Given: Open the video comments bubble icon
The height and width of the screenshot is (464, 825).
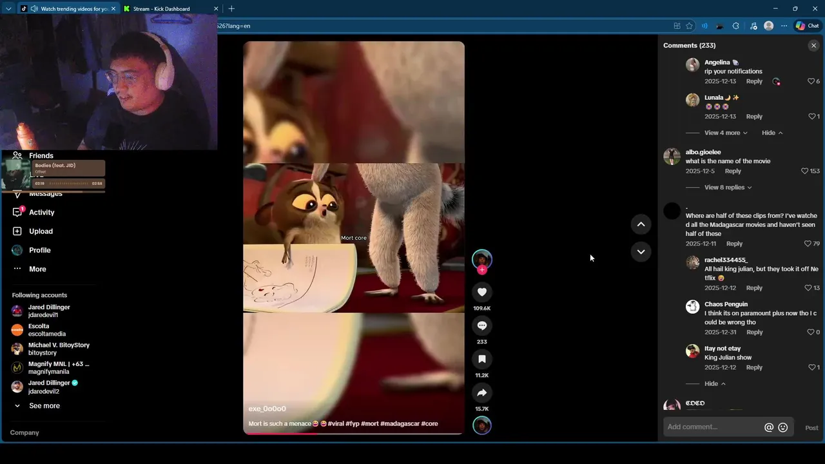Looking at the screenshot, I should (481, 325).
